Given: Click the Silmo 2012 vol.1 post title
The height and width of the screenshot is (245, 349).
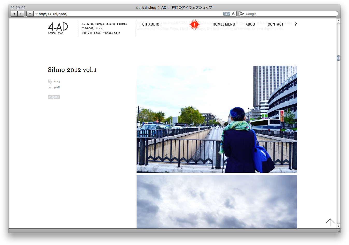Looking at the screenshot, I should click(x=72, y=70).
